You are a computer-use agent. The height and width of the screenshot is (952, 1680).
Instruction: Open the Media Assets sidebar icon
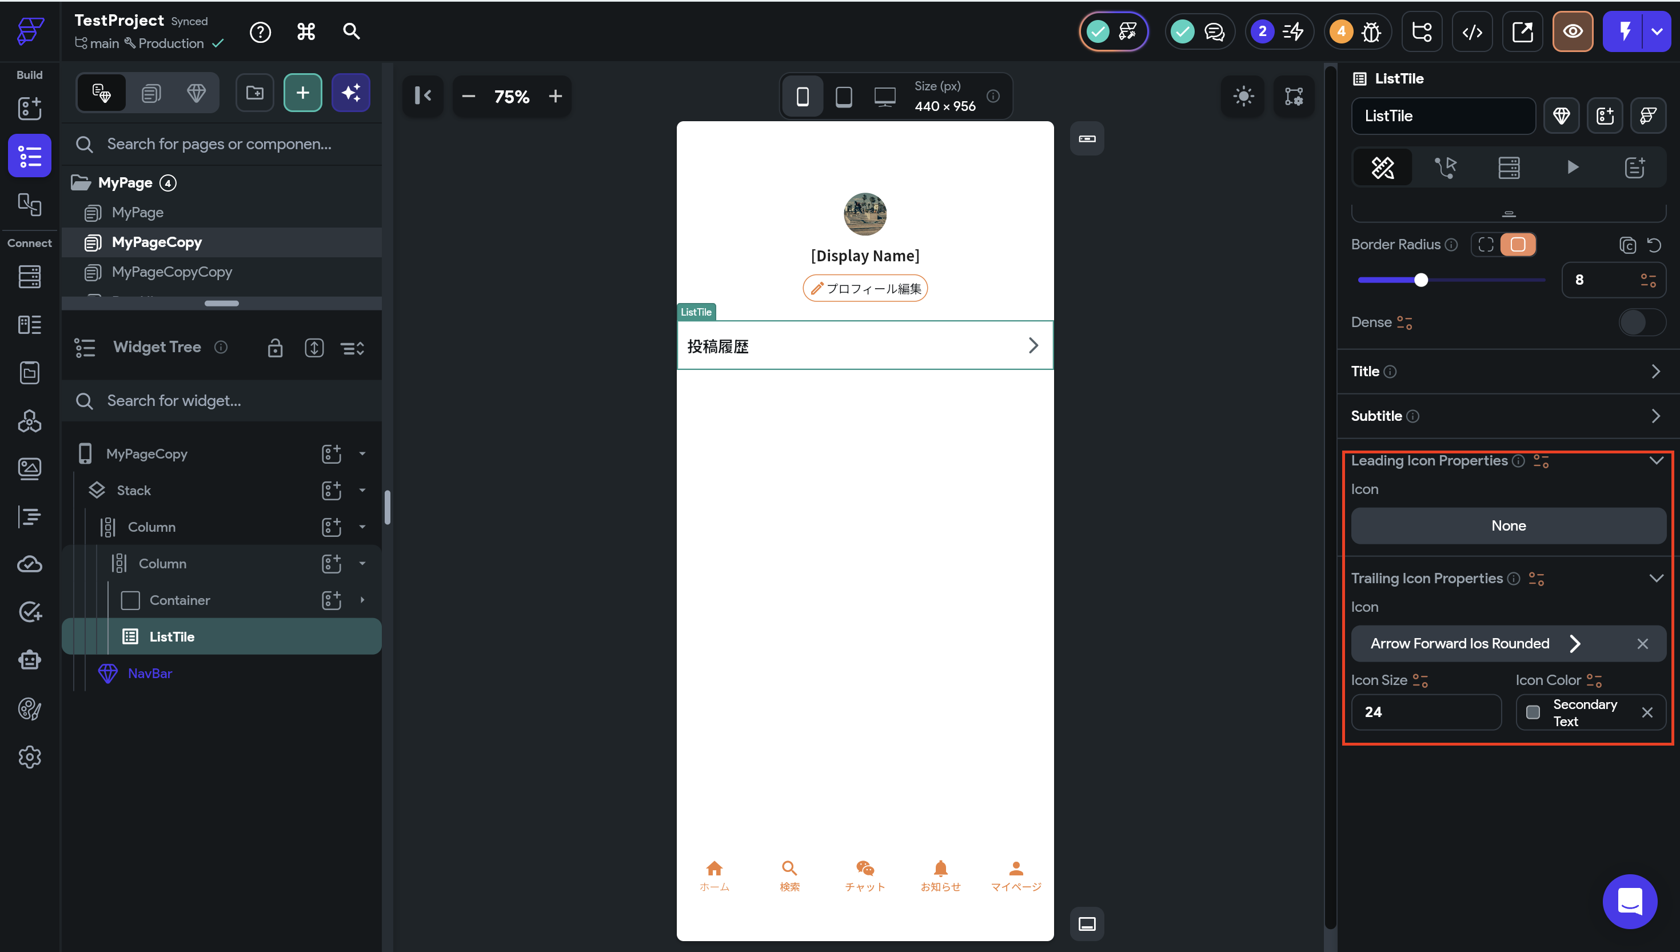click(x=29, y=468)
